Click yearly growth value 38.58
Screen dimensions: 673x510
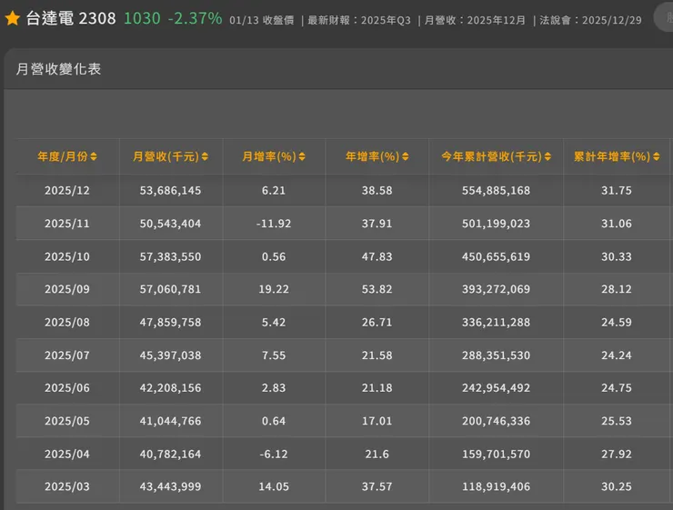pyautogui.click(x=377, y=190)
